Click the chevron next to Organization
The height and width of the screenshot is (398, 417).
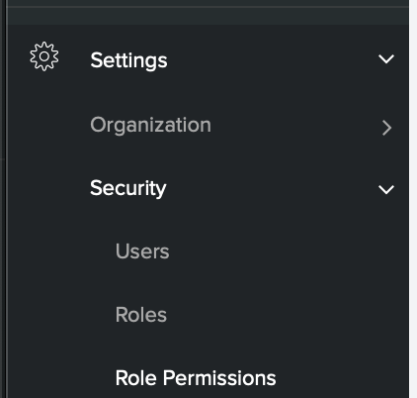(x=386, y=128)
